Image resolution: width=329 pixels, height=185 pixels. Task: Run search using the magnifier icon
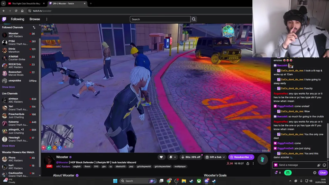pyautogui.click(x=194, y=19)
